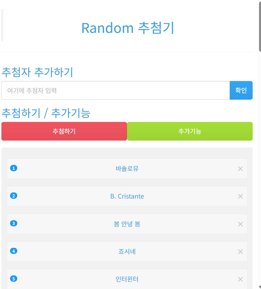261x289 pixels.
Task: Select the 바솔로뮤 name entry
Action: [x=127, y=168]
